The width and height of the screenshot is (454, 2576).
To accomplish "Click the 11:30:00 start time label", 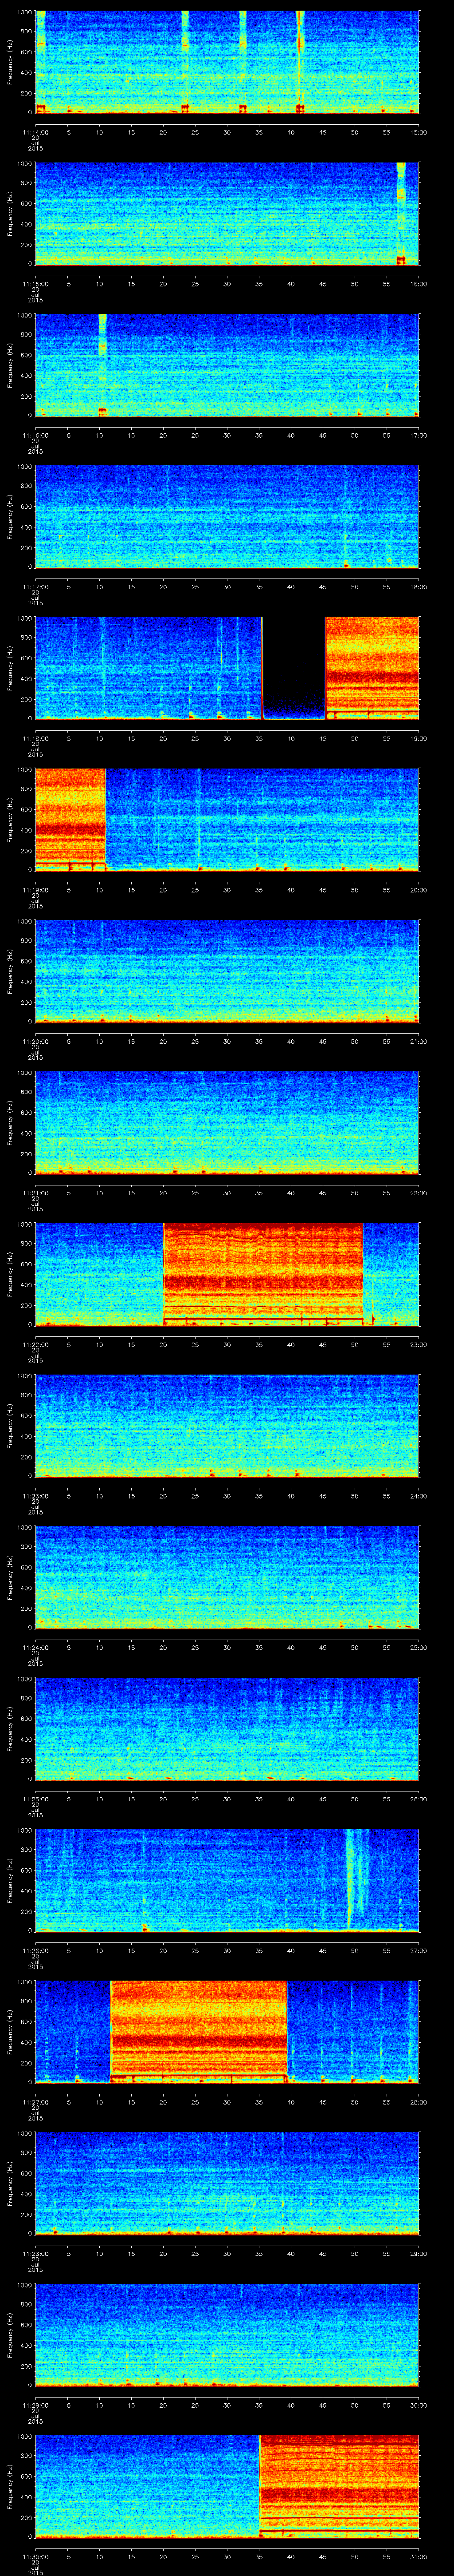I will (x=36, y=2556).
